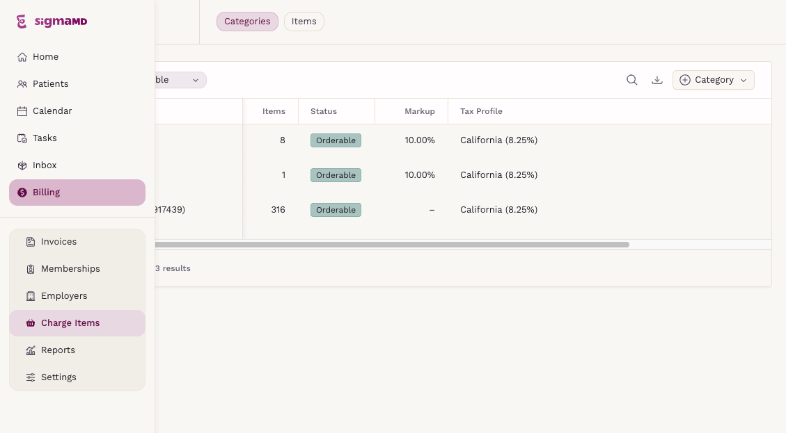The height and width of the screenshot is (433, 786).
Task: Click the dash markup in the 316-items row
Action: (432, 210)
